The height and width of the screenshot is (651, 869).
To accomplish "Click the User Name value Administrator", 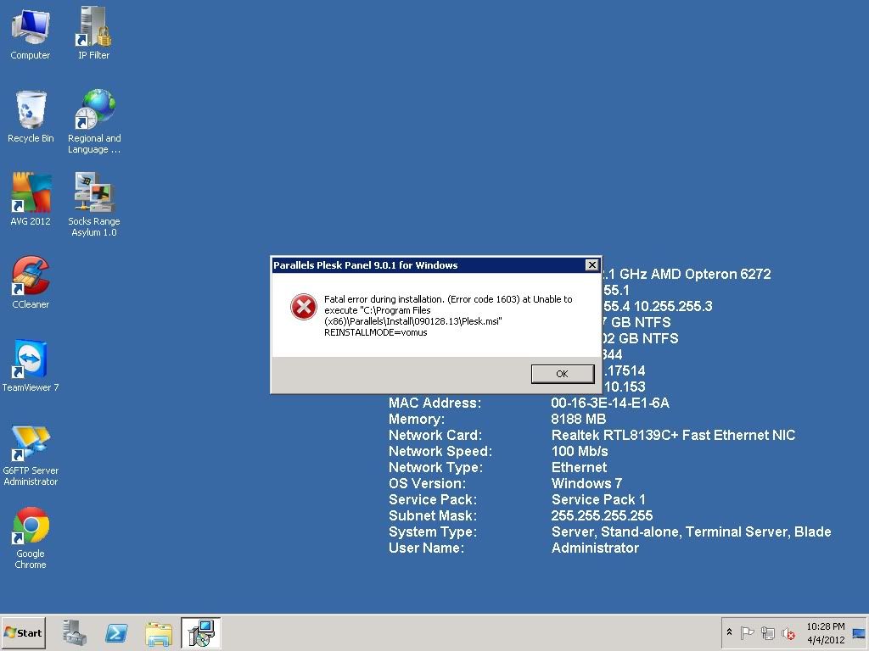I will [595, 548].
